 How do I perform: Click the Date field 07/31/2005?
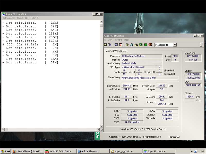193,56
